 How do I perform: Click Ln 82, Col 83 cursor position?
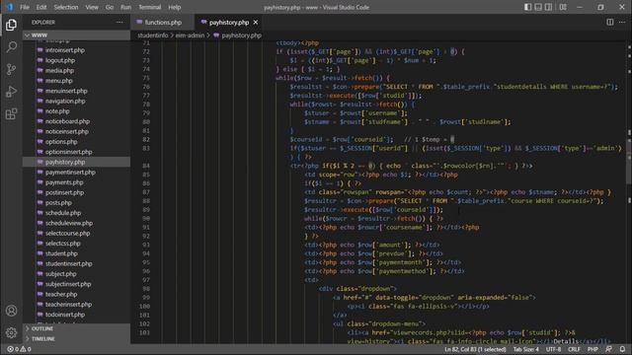pyautogui.click(x=475, y=349)
